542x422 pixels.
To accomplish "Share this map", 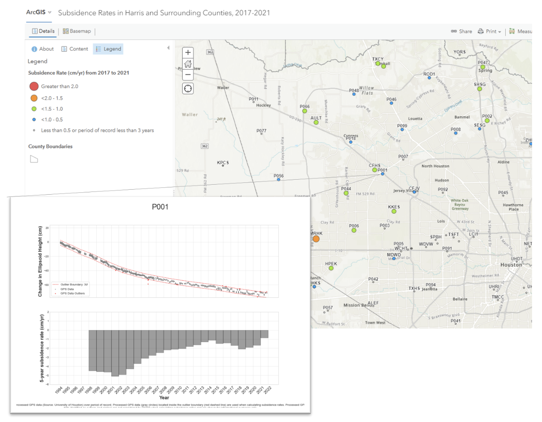I will 462,31.
